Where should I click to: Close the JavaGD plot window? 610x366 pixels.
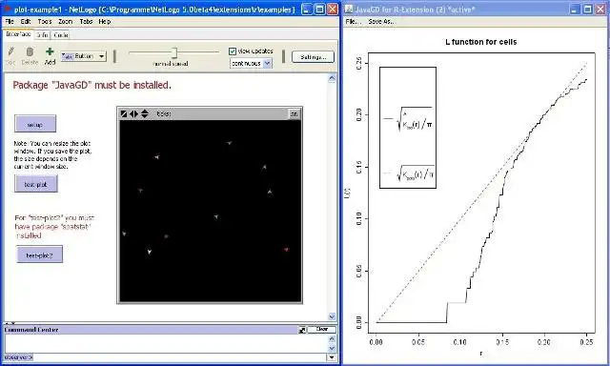[600, 9]
